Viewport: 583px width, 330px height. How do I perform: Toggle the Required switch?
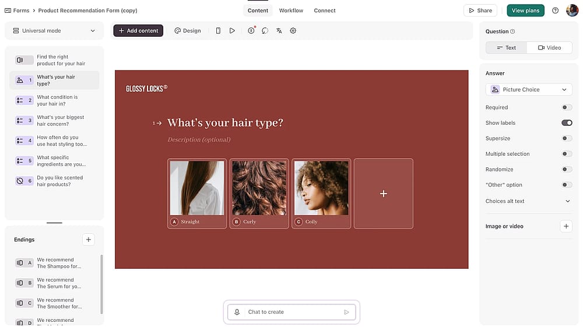point(567,107)
